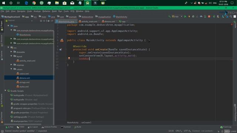237x133 pixels.
Task: Expand the drawable folder
Action: pos(11,52)
